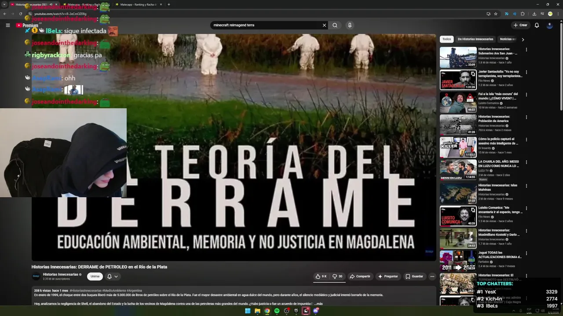Open media controls in Chrome toolbar
This screenshot has width=563, height=316.
(x=542, y=14)
